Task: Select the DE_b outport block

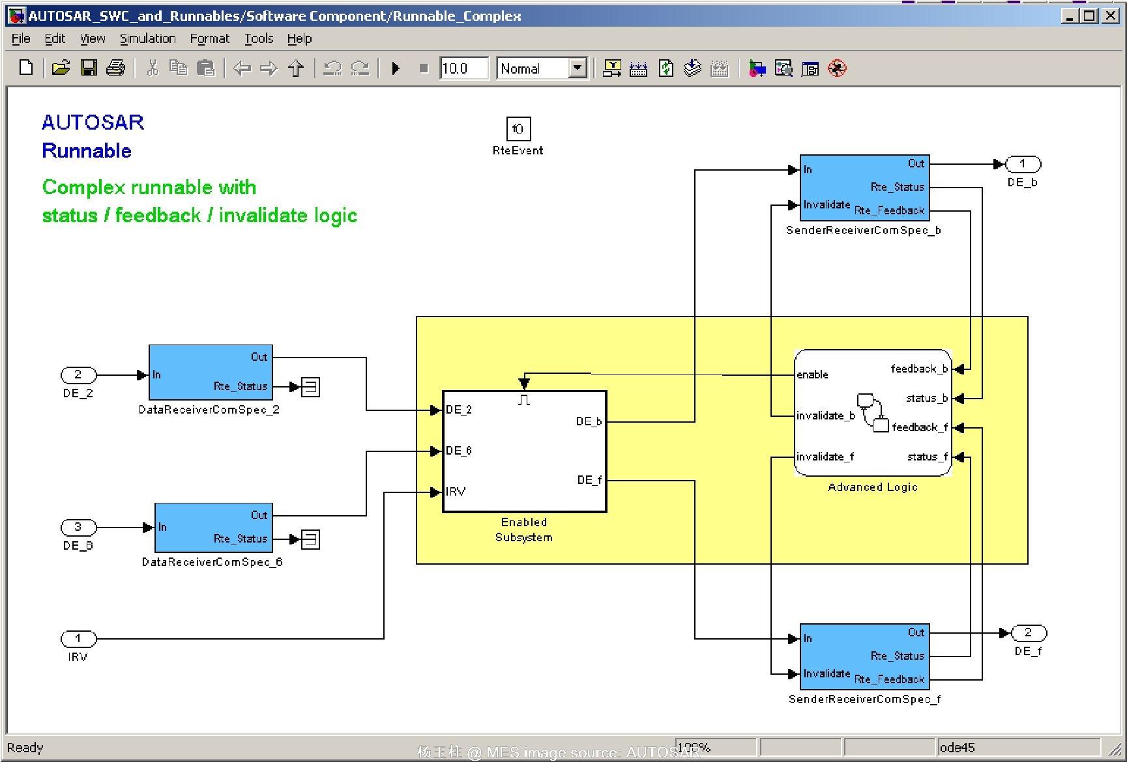Action: click(x=1023, y=164)
